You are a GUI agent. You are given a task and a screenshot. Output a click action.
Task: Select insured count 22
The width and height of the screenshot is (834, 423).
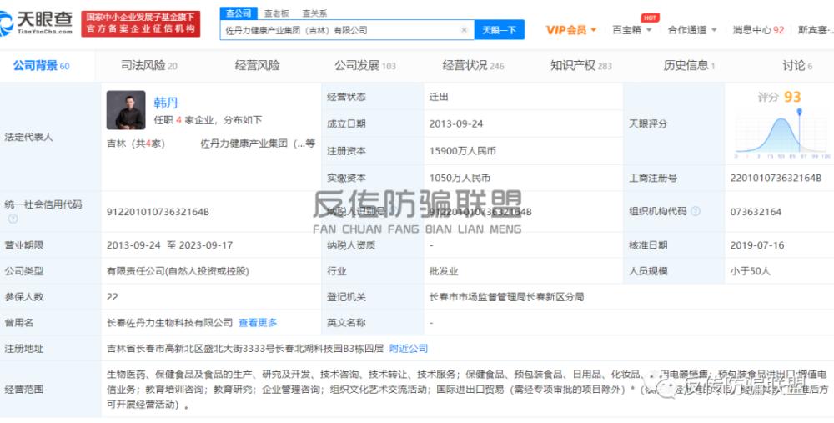coord(113,297)
